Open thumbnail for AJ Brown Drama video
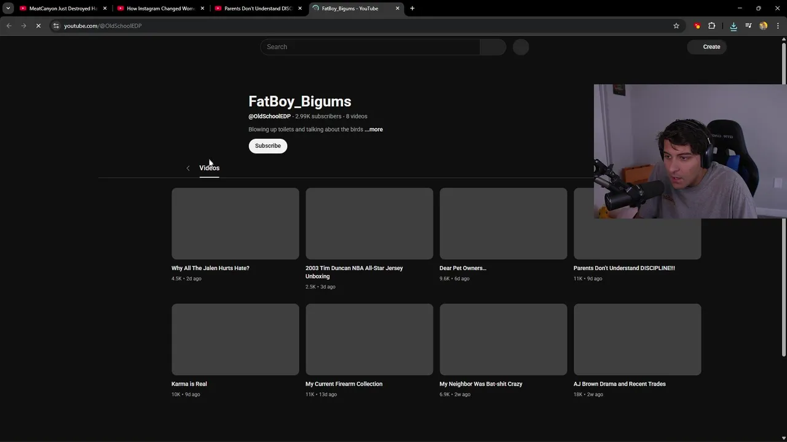The height and width of the screenshot is (442, 787). (638, 339)
